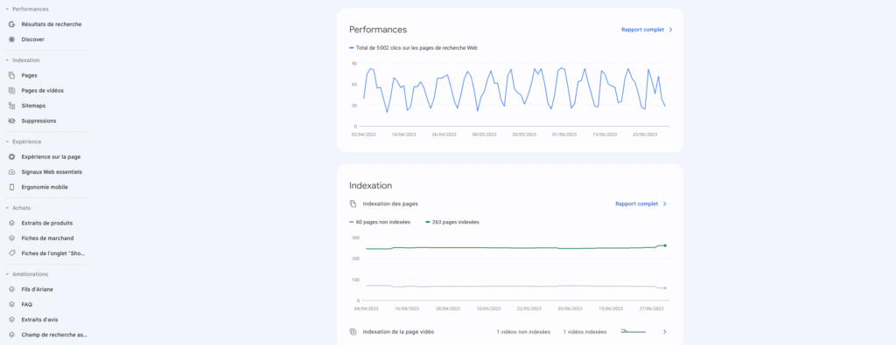This screenshot has height=345, width=896.
Task: Click the Fils d'Ariane layers icon
Action: (11, 289)
